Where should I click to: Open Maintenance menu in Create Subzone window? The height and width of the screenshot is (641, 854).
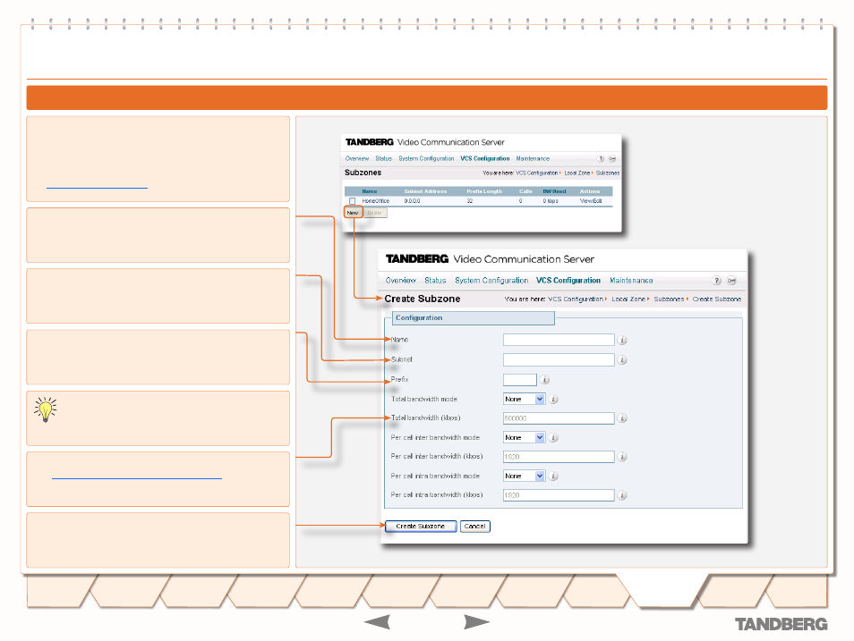coord(631,281)
